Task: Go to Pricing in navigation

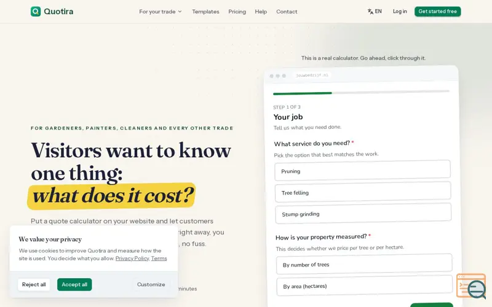Action: 237,12
